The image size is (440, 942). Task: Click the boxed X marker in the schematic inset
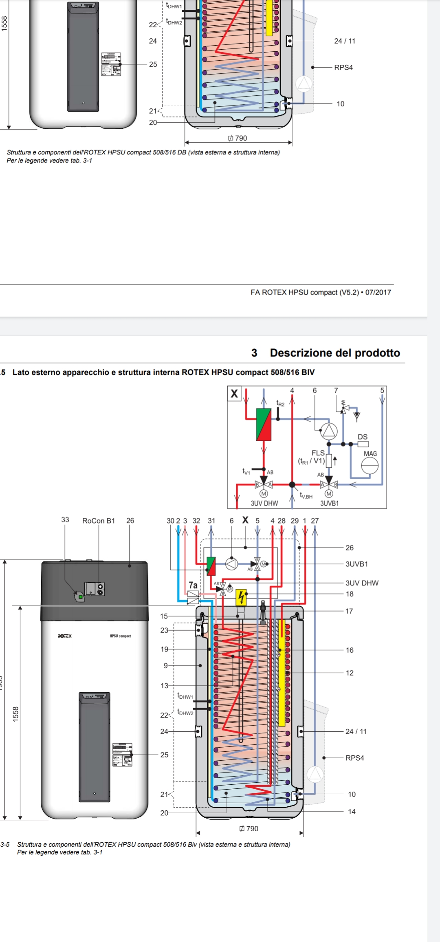(x=234, y=394)
